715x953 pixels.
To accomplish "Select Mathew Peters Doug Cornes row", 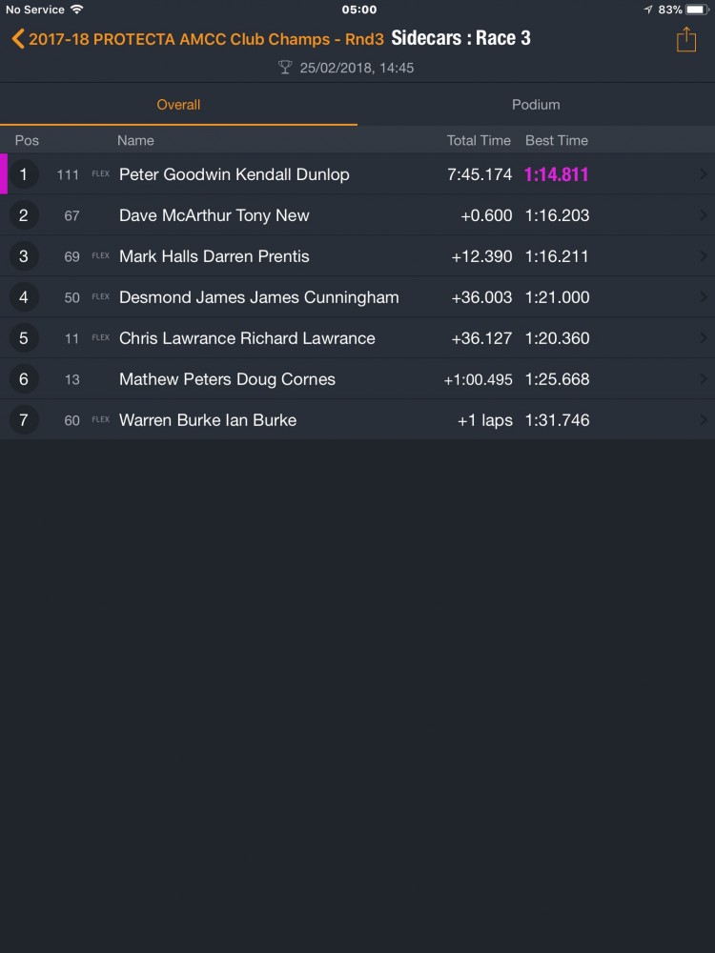I will 227,379.
